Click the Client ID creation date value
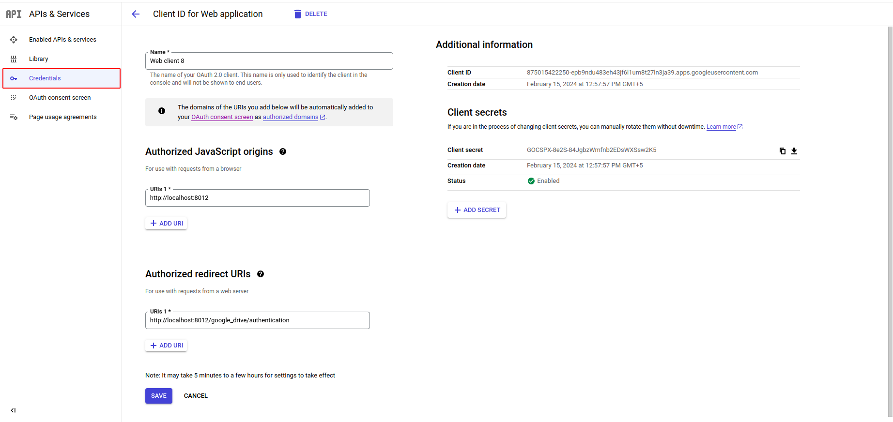Viewport: 893px width, 422px height. coord(585,84)
